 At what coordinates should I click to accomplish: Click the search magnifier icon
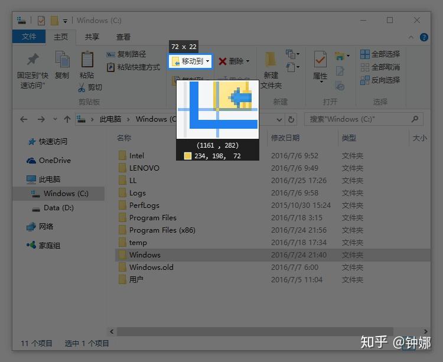pos(415,119)
